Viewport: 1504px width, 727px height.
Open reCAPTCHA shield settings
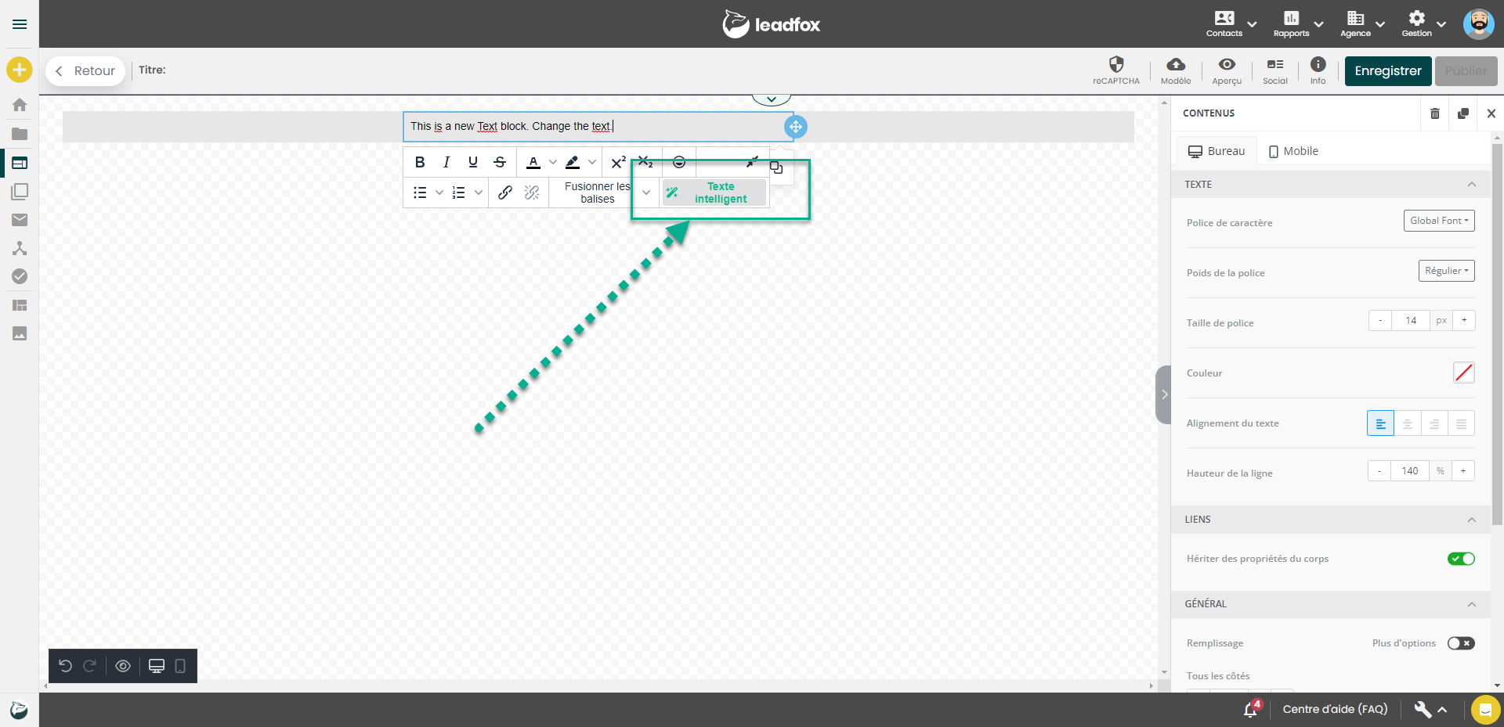tap(1116, 70)
